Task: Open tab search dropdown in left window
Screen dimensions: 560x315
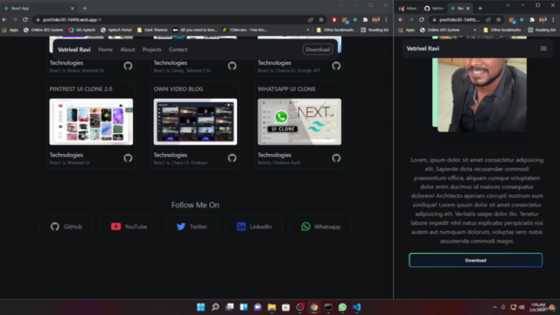Action: [x=341, y=5]
